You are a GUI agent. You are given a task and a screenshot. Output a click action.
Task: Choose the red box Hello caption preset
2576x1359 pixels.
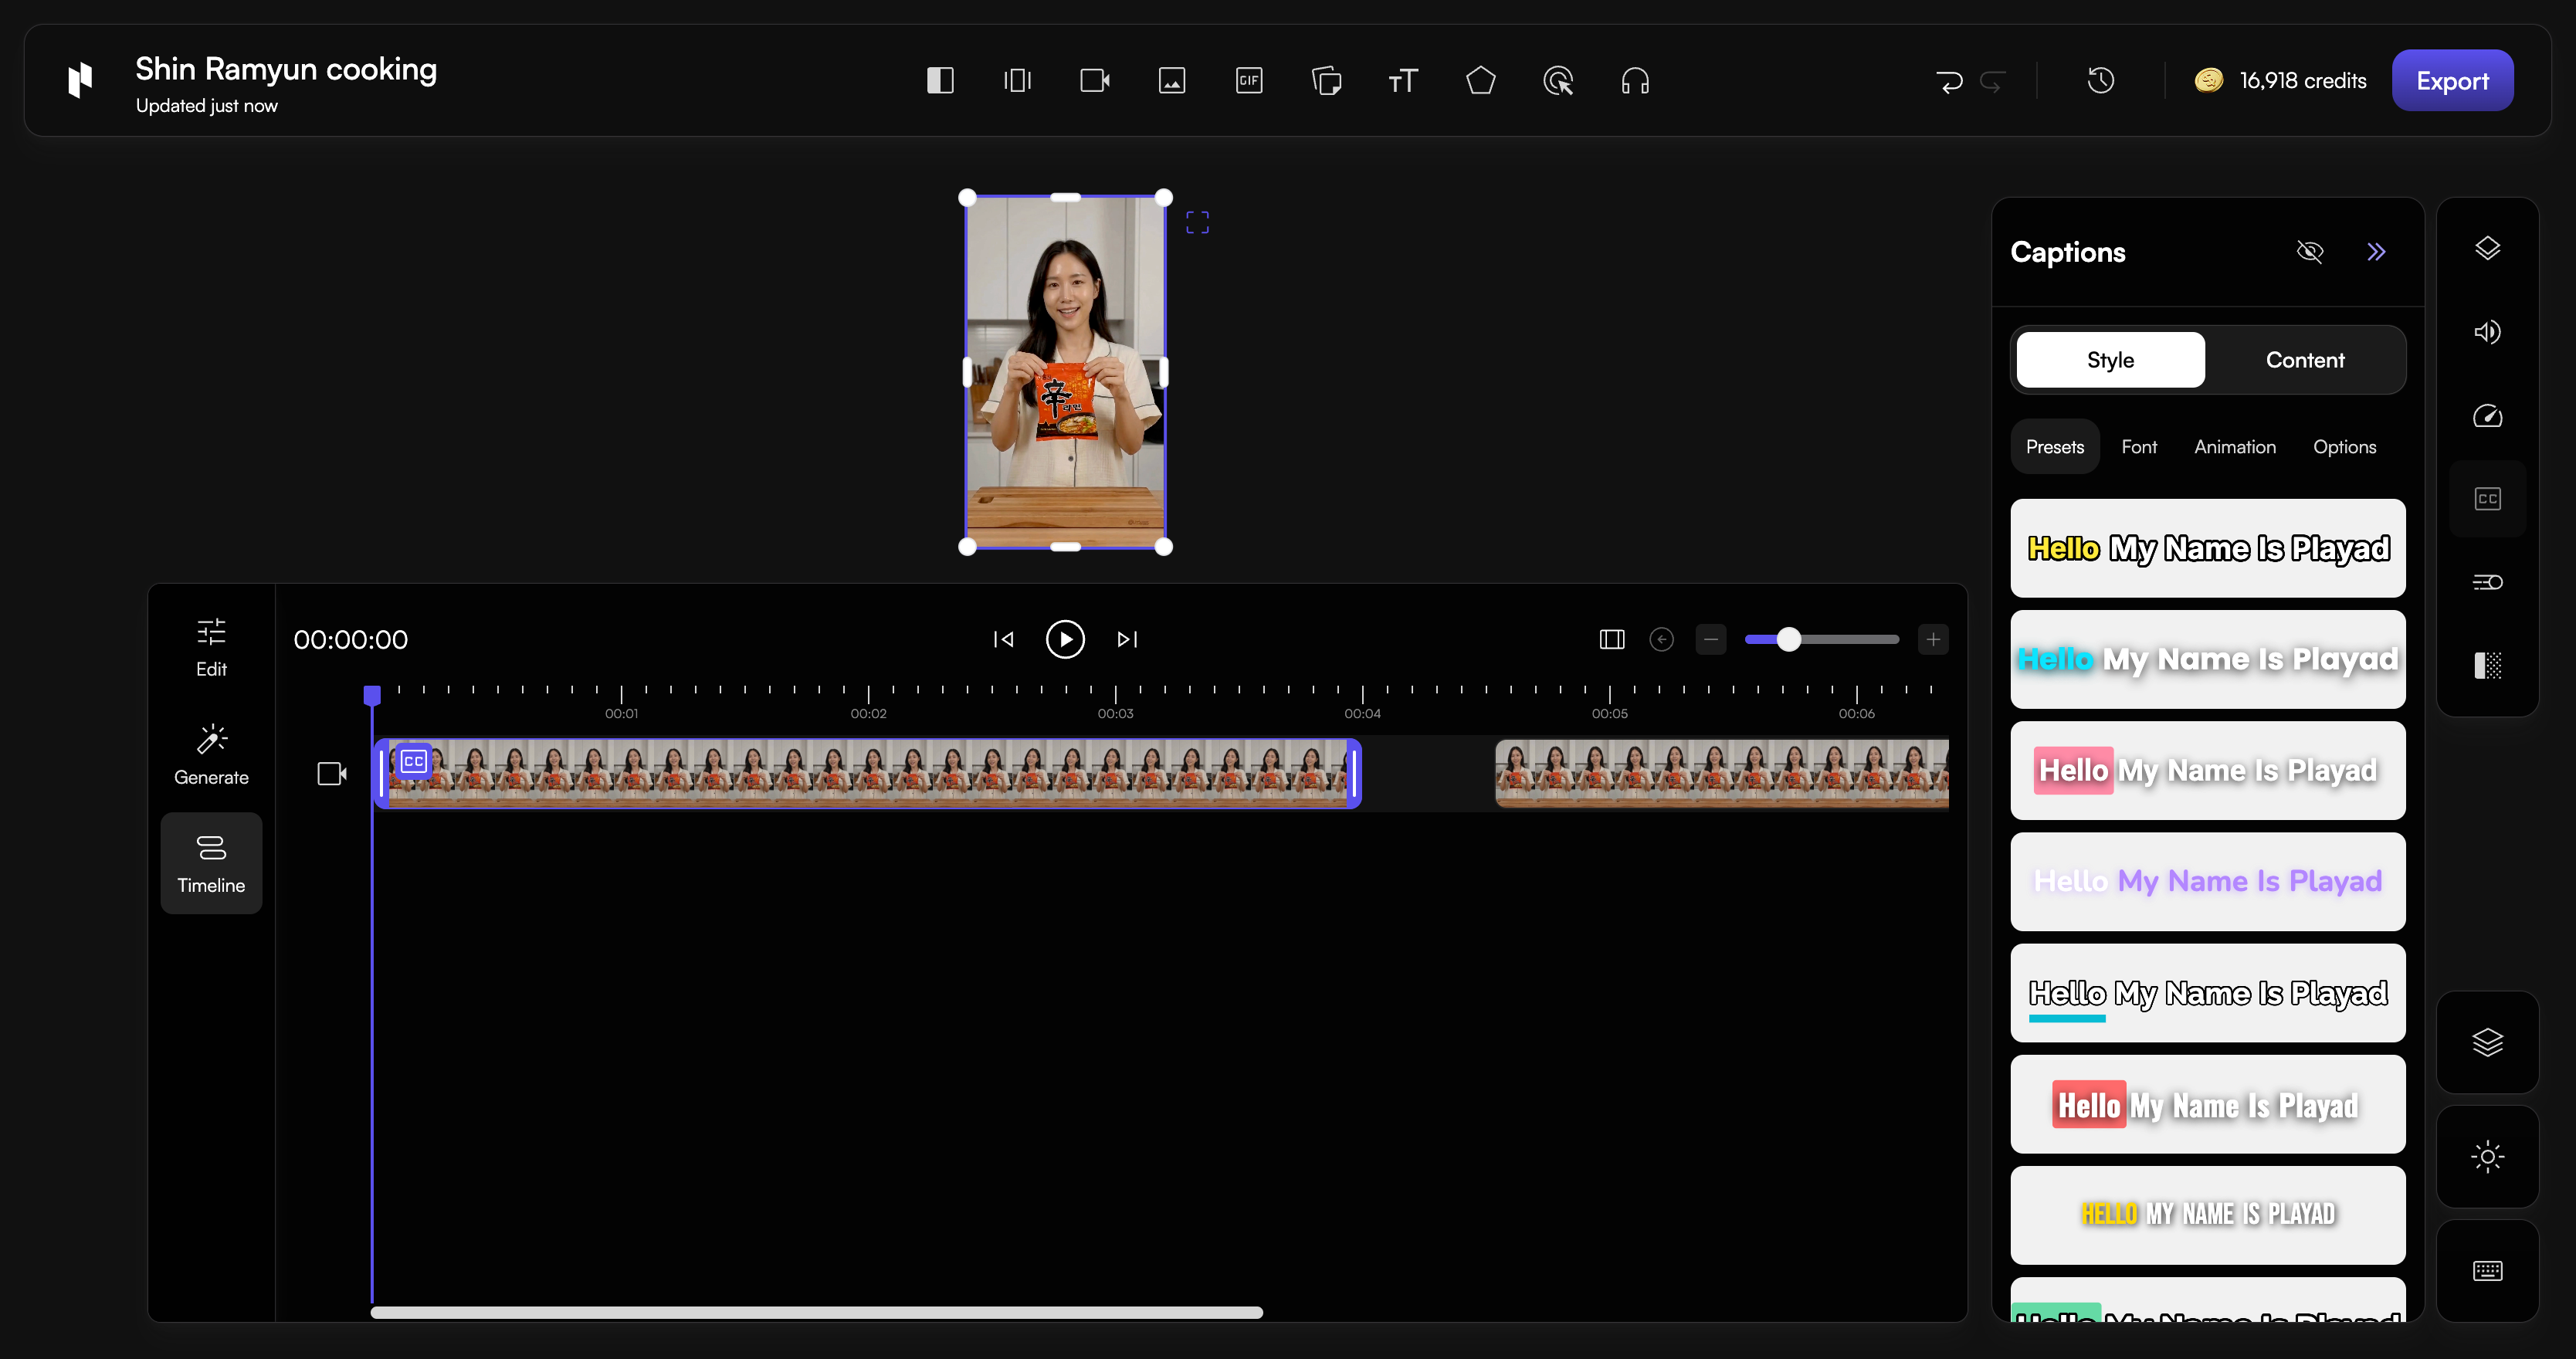point(2208,1104)
